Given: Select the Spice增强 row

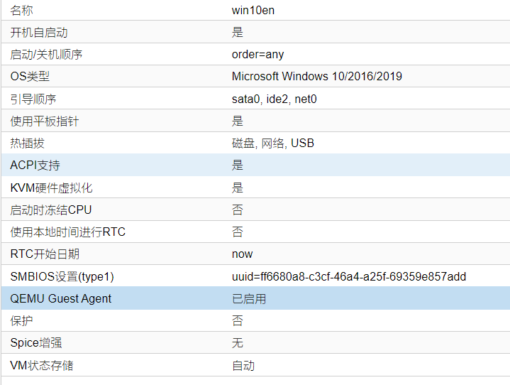Looking at the screenshot, I should [x=255, y=342].
